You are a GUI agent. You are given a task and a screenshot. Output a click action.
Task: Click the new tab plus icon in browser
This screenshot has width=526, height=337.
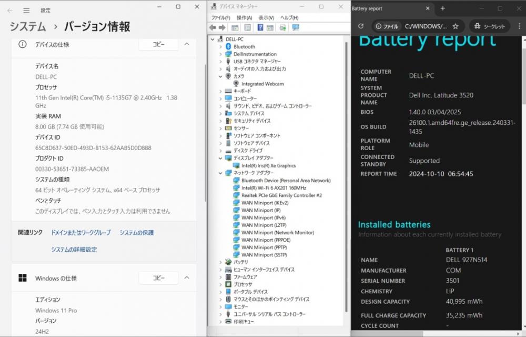pos(443,8)
